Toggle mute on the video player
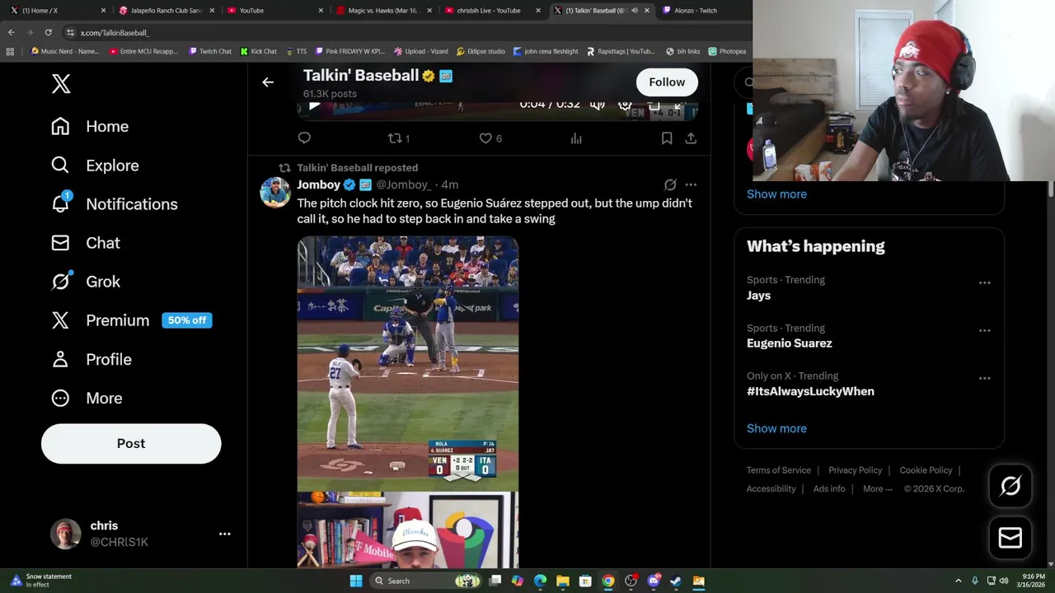1055x593 pixels. (x=598, y=105)
